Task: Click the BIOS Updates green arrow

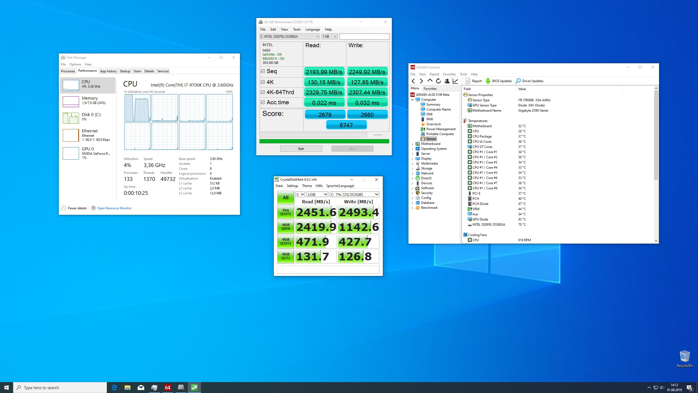Action: [x=488, y=81]
